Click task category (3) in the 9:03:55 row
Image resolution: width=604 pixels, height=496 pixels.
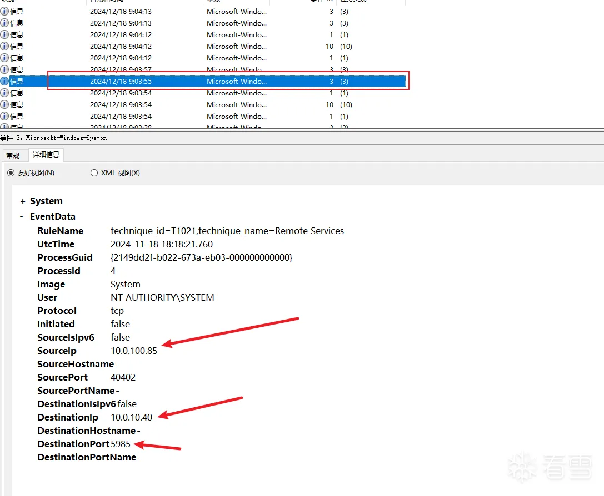click(344, 81)
